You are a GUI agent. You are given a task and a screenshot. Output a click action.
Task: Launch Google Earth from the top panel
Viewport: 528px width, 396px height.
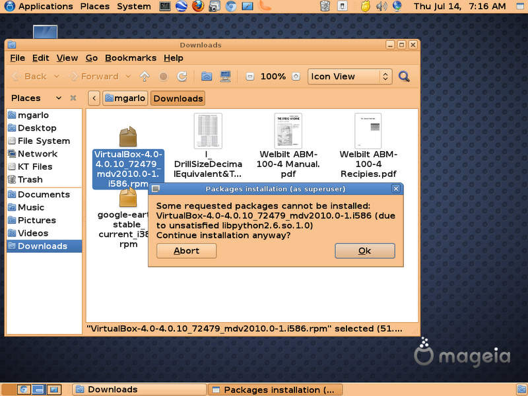pos(181,6)
